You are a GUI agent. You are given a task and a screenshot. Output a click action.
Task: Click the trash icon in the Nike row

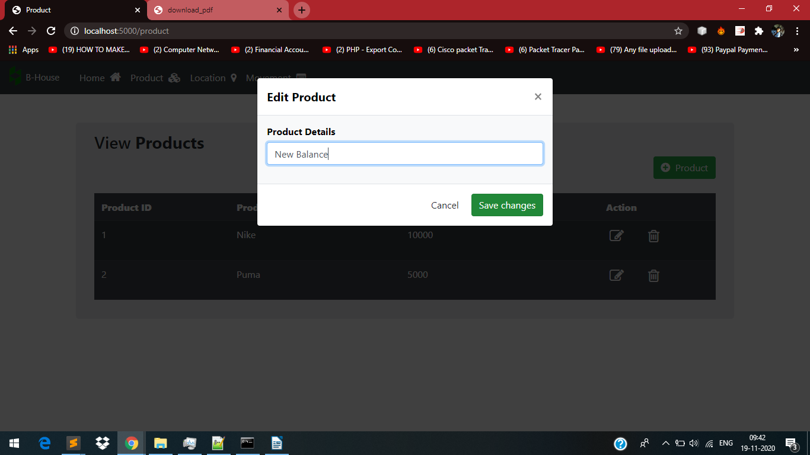click(x=653, y=236)
